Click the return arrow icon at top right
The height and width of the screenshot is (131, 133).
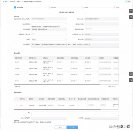126,2
